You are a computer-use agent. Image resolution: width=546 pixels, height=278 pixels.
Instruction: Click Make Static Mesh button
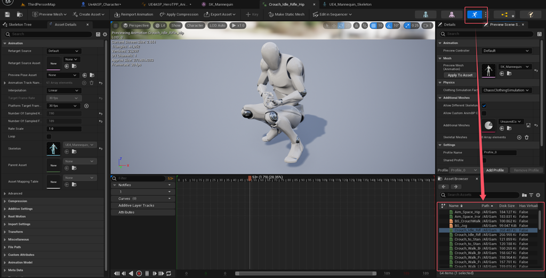coord(286,14)
